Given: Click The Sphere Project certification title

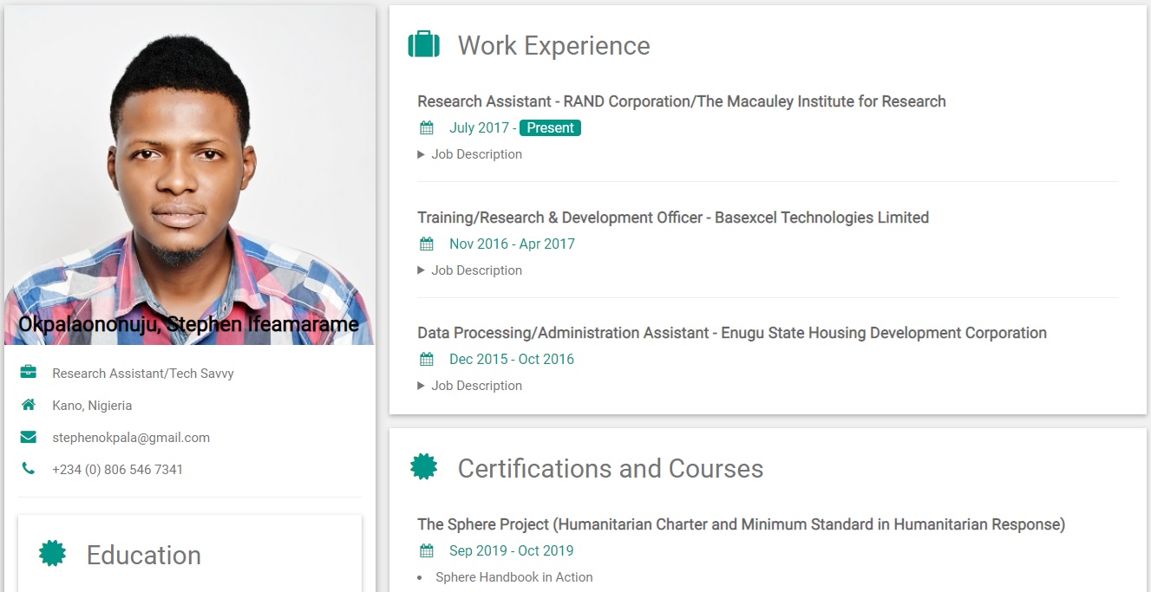Looking at the screenshot, I should click(741, 524).
